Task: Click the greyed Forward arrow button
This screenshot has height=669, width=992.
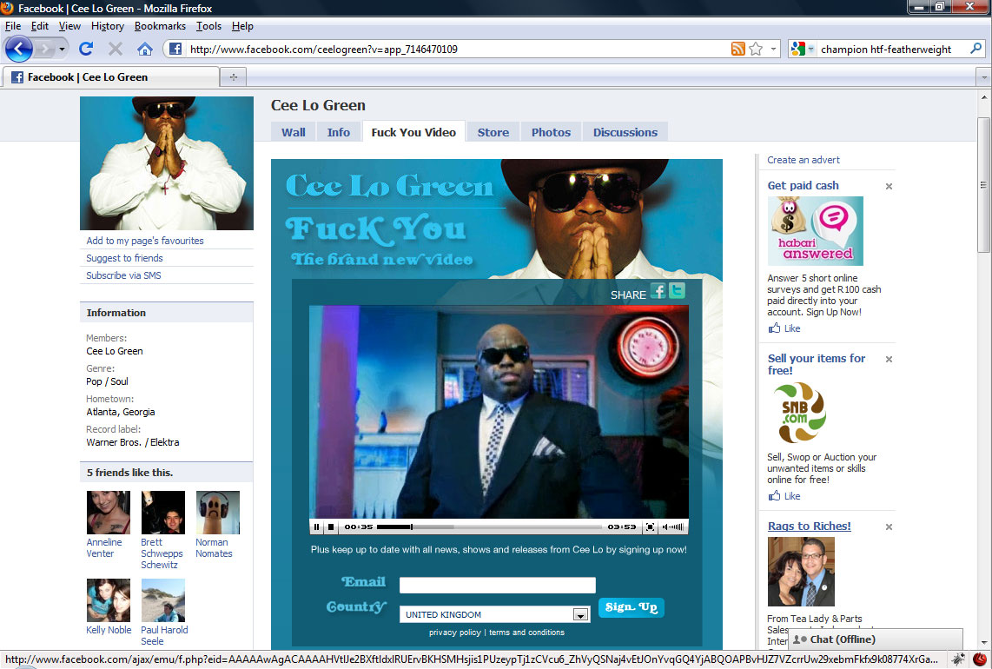Action: [44, 49]
